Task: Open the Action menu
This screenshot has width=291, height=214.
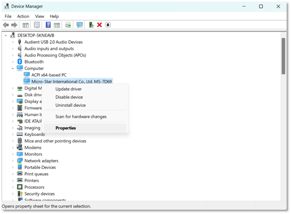Action: pyautogui.click(x=23, y=16)
